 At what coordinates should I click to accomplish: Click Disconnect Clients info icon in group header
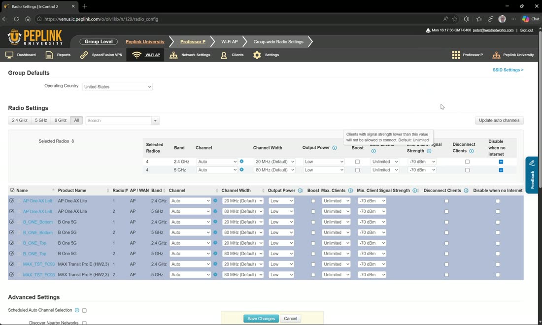point(472,151)
